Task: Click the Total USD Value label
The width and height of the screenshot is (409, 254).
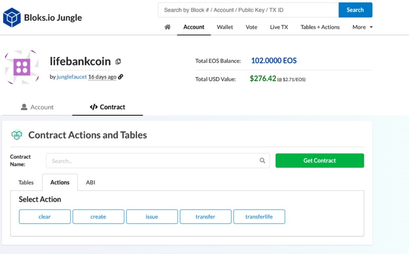Action: 216,79
